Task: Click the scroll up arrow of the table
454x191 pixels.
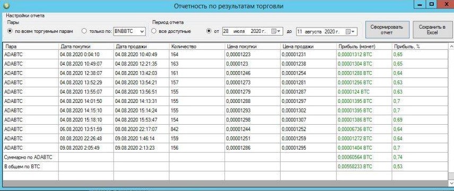Action: 451,46
